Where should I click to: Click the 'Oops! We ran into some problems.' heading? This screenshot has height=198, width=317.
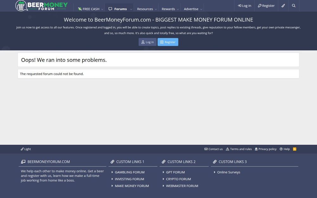pos(64,60)
